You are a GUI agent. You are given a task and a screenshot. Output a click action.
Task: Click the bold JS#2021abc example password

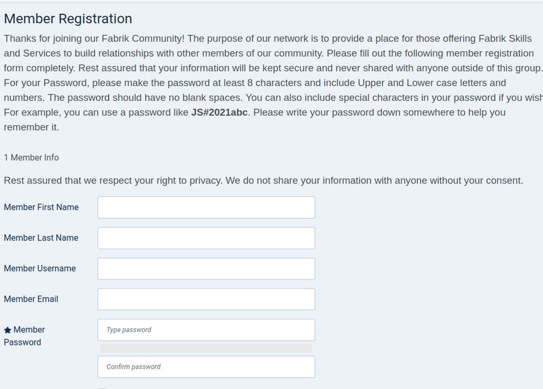[x=220, y=113]
